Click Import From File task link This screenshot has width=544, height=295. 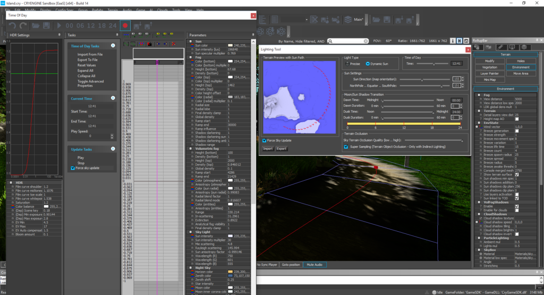pyautogui.click(x=90, y=54)
